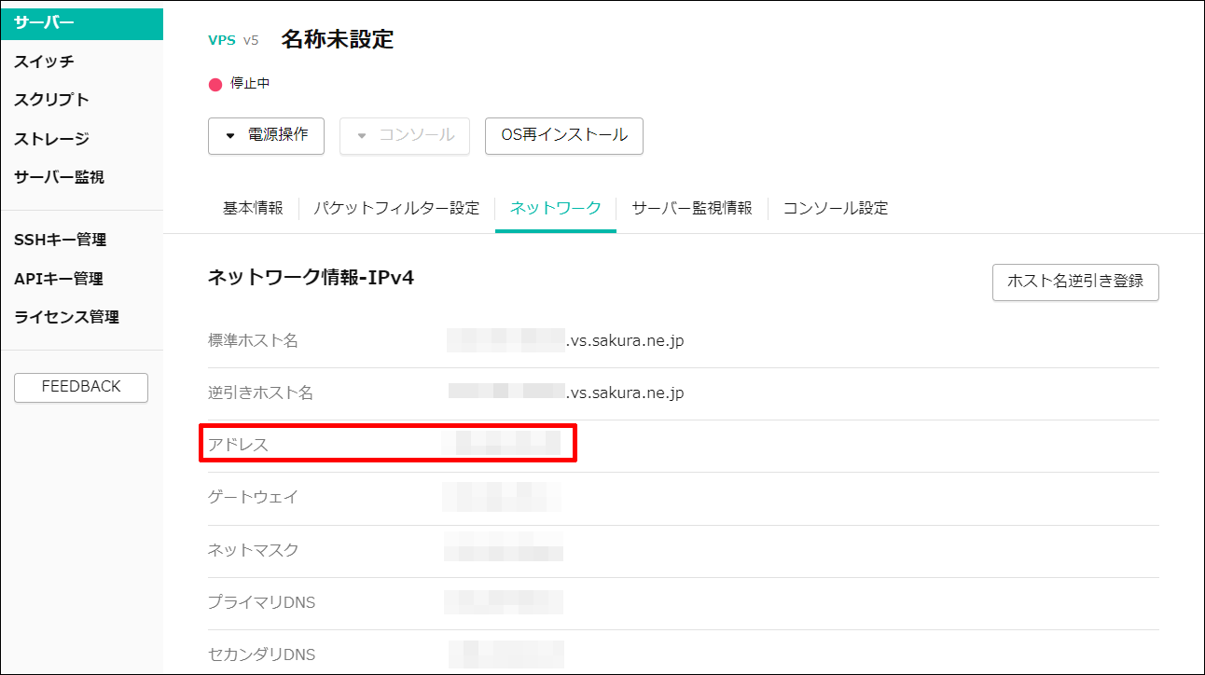Switch to the 基本情報 tab
Image resolution: width=1205 pixels, height=675 pixels.
(253, 208)
